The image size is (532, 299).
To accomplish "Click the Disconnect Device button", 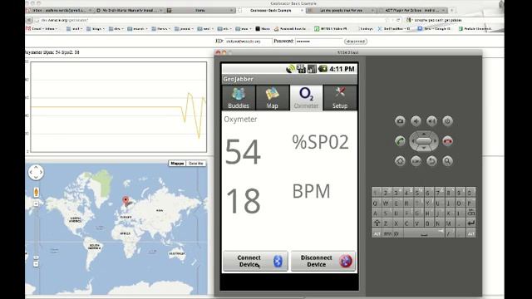I will click(x=323, y=261).
